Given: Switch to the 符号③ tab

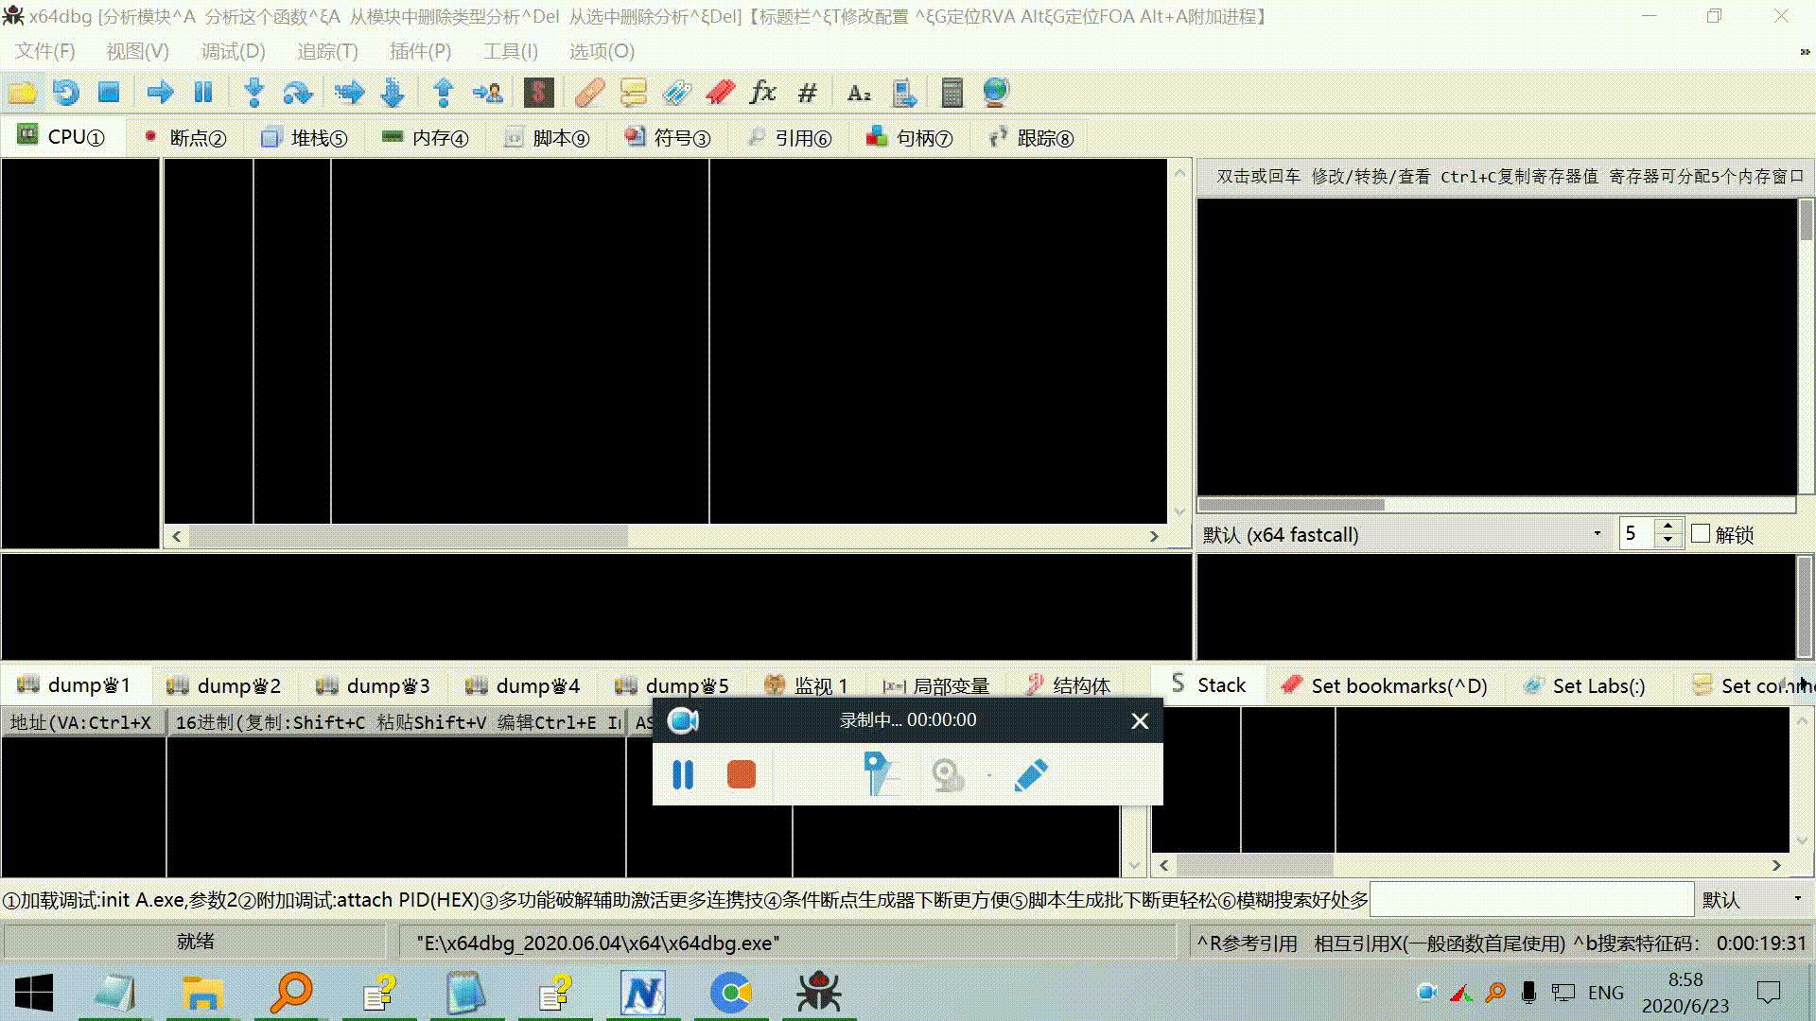Looking at the screenshot, I should (668, 138).
